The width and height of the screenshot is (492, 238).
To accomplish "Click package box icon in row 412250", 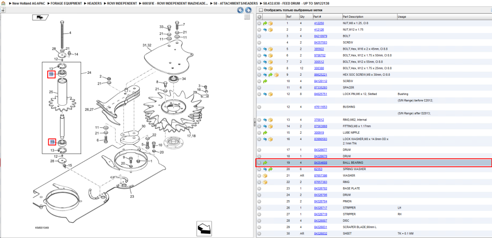I will point(271,23).
